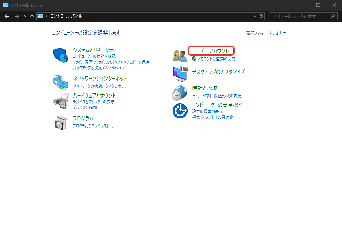
Task: Expand the address bar history dropdown
Action: 254,16
